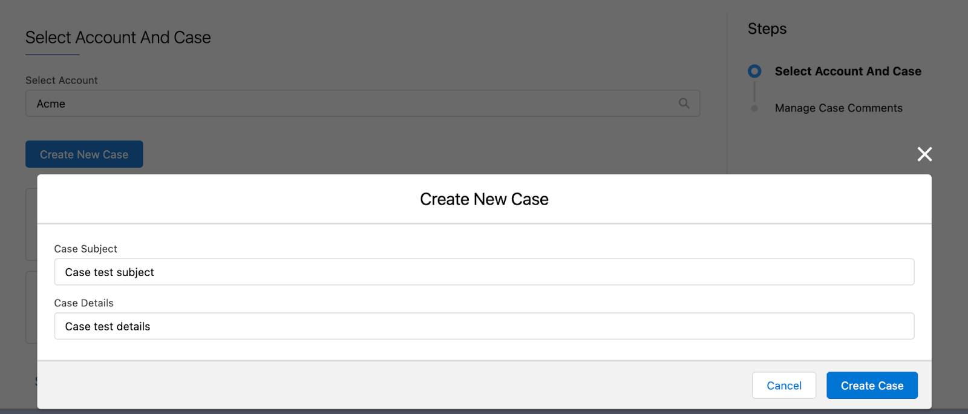
Task: Click the Case Details field label
Action: coord(83,303)
